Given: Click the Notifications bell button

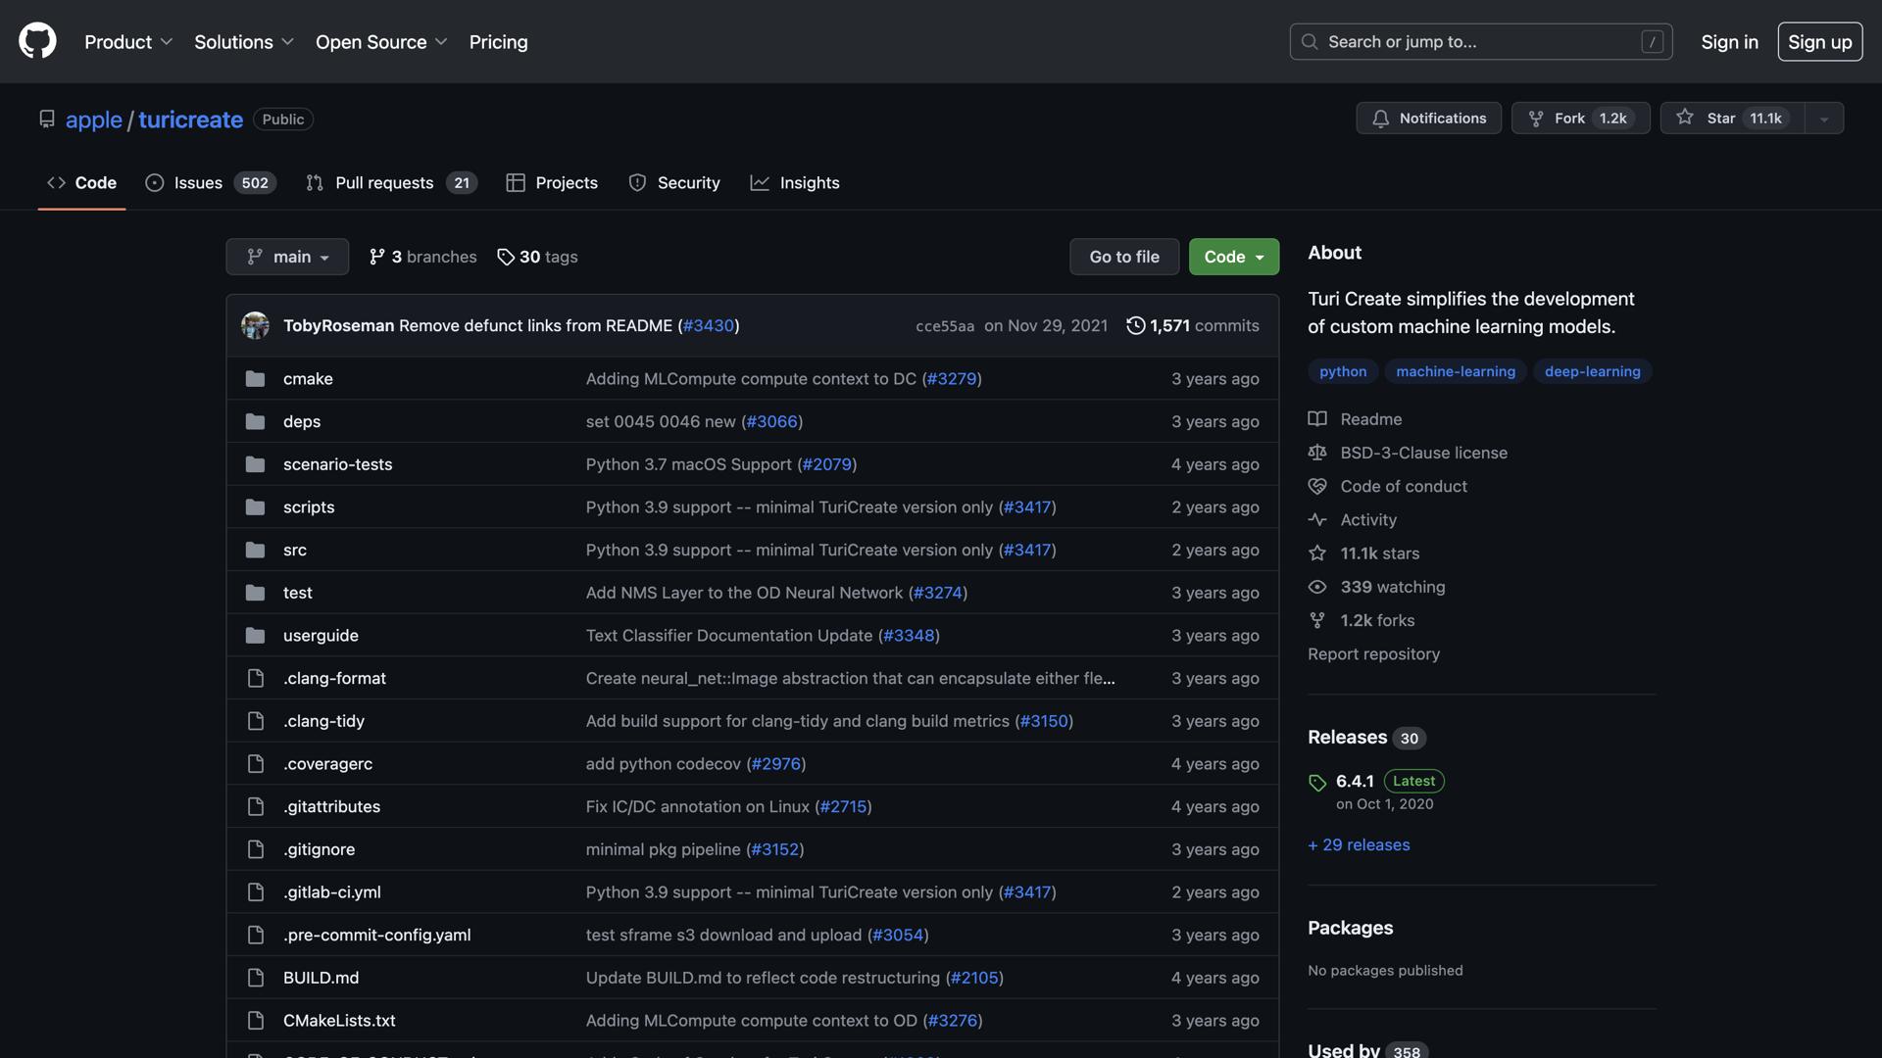Looking at the screenshot, I should tap(1428, 119).
